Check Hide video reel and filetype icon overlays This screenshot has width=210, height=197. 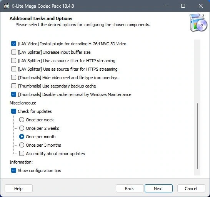click(14, 78)
